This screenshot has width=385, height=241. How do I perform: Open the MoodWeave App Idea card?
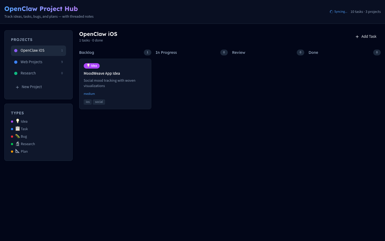102,73
